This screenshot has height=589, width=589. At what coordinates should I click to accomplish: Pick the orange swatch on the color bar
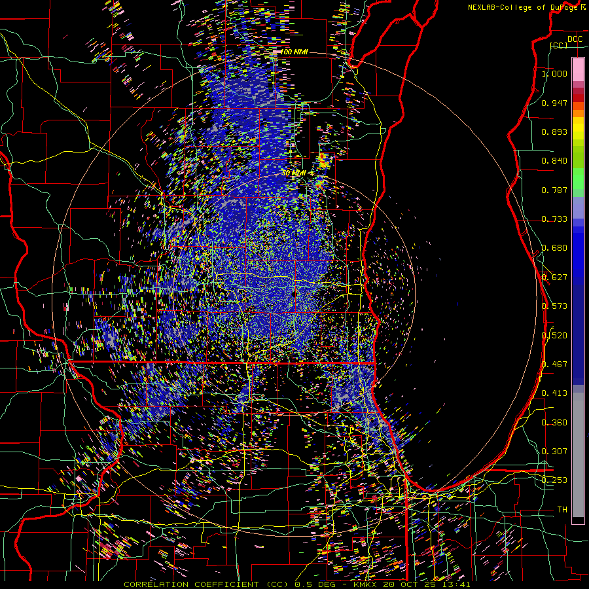point(578,113)
